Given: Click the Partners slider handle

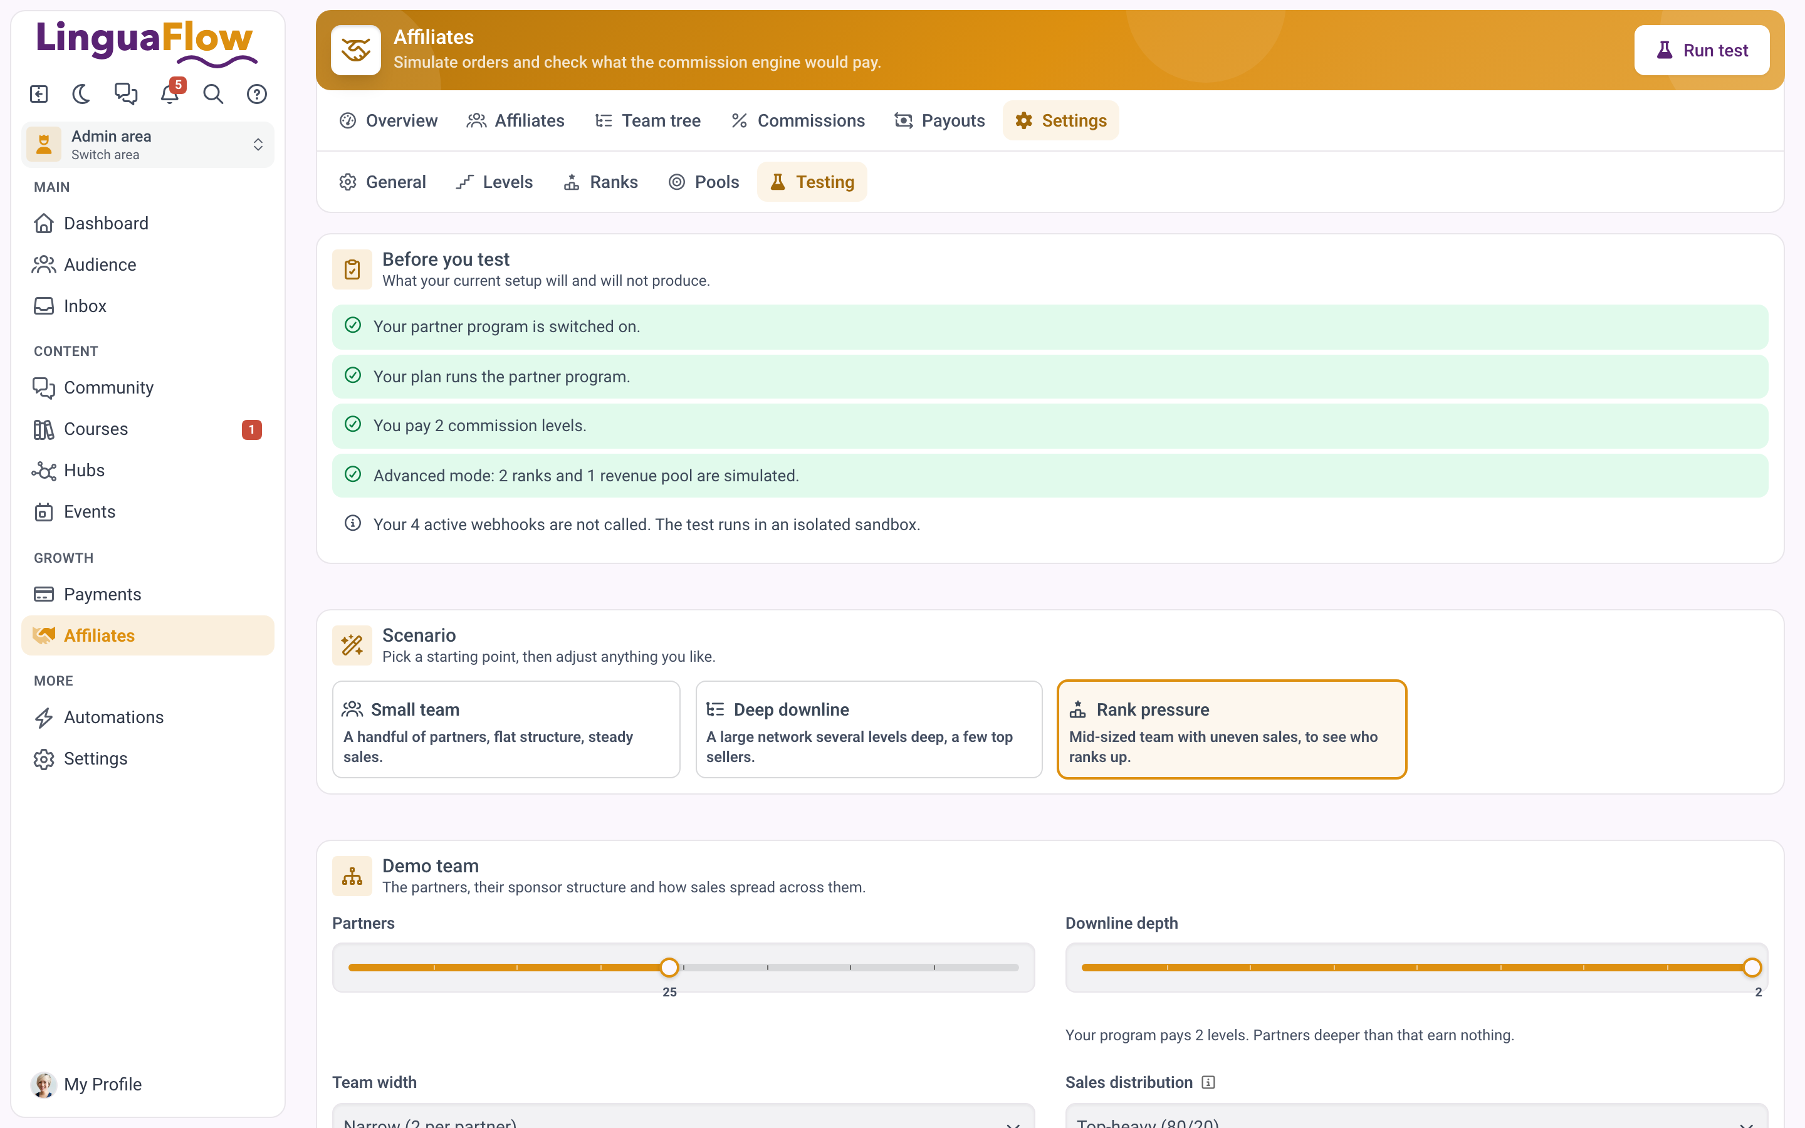Looking at the screenshot, I should [x=670, y=968].
